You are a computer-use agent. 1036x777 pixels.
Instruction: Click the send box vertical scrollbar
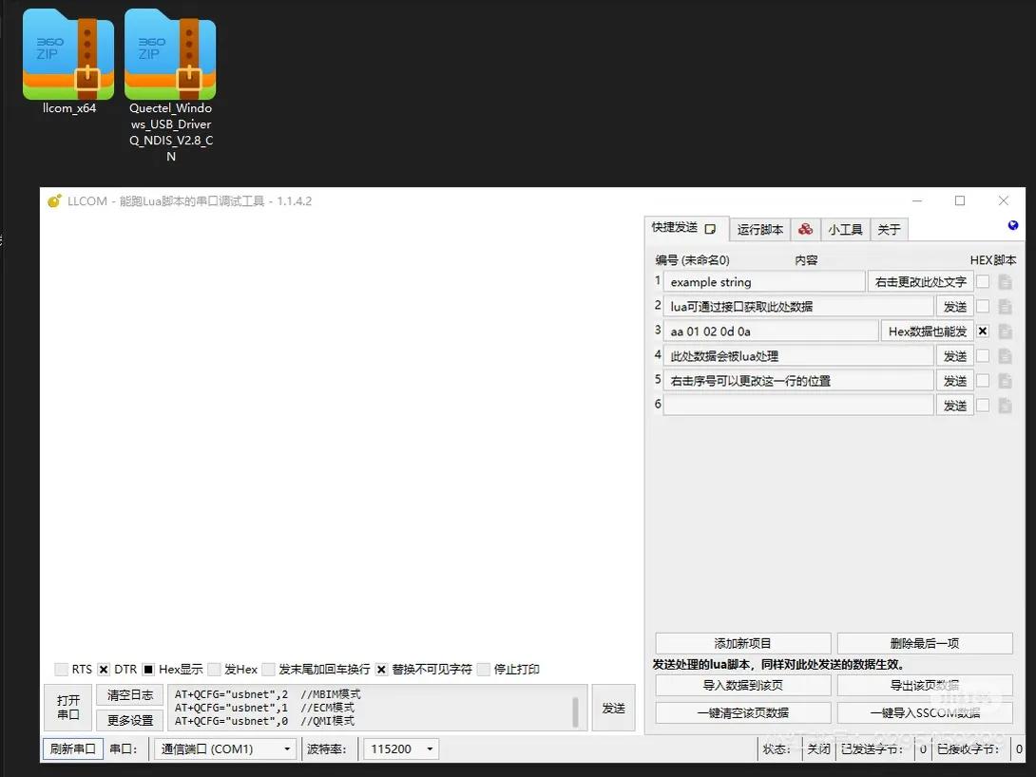(575, 711)
